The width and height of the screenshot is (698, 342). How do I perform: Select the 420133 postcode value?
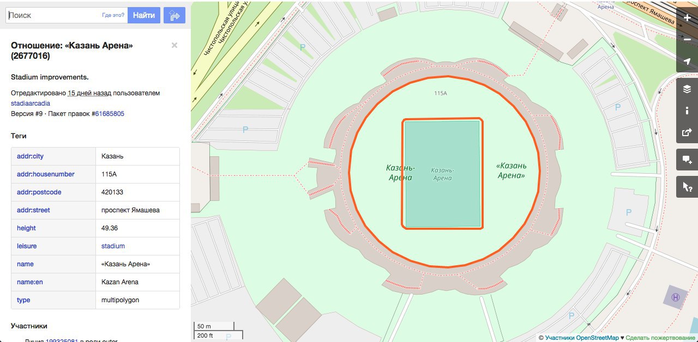coord(112,192)
